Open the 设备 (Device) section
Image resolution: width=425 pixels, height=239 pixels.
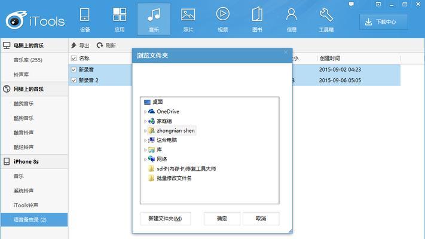[85, 20]
